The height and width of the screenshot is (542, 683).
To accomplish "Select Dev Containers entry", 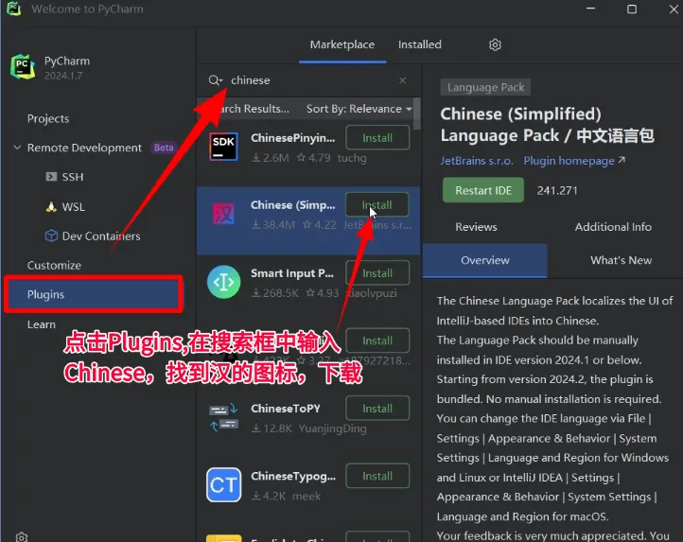I will (101, 236).
